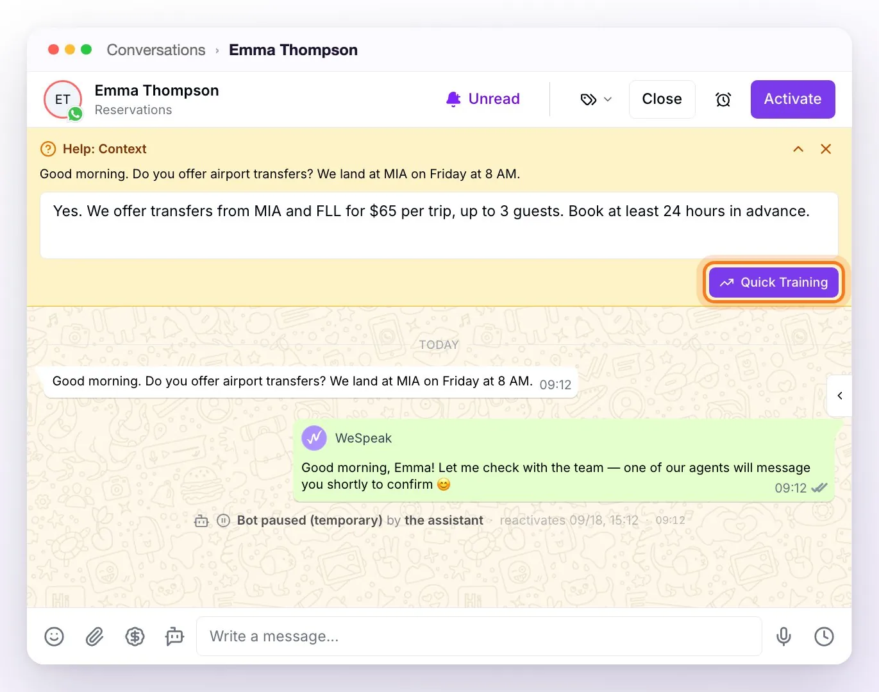The width and height of the screenshot is (879, 692).
Task: Click the WeSpeak reply message bubble
Action: 565,460
